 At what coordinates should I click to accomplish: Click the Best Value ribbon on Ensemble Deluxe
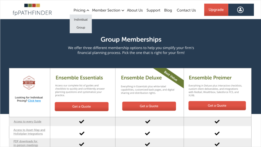coord(171,76)
